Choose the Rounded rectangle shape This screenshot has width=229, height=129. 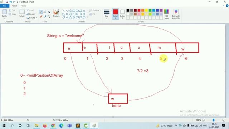(x=77, y=11)
